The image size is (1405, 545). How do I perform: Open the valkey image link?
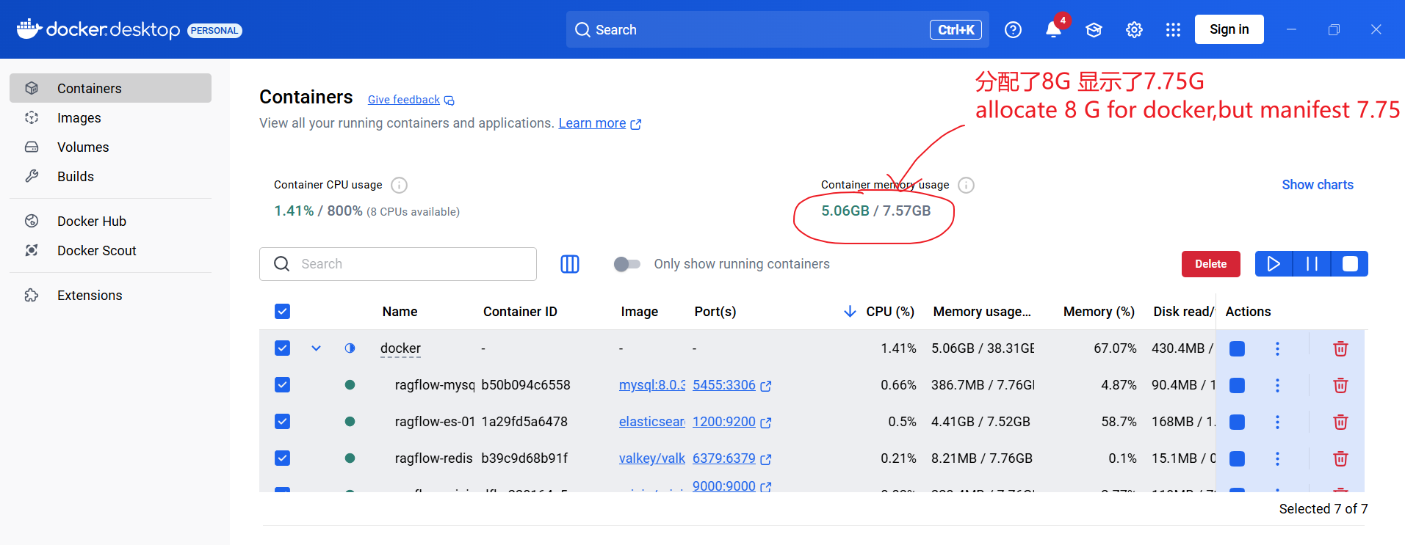651,458
